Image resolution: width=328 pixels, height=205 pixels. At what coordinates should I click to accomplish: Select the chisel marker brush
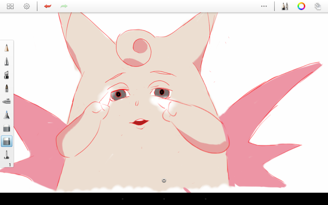point(7,75)
